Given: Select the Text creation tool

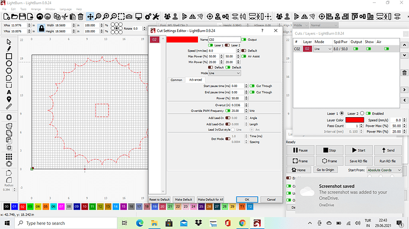Looking at the screenshot, I should click(9, 92).
